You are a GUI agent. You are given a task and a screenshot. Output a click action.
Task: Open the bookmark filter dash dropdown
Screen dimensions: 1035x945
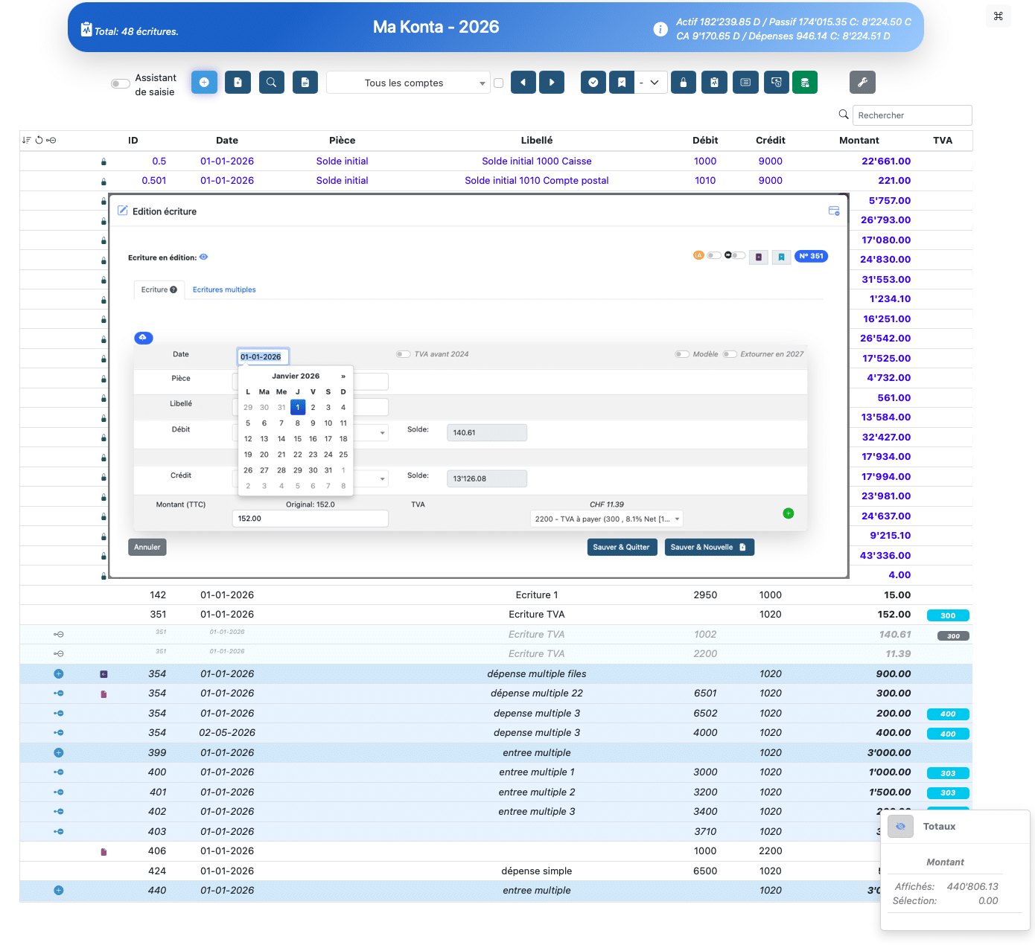click(649, 83)
